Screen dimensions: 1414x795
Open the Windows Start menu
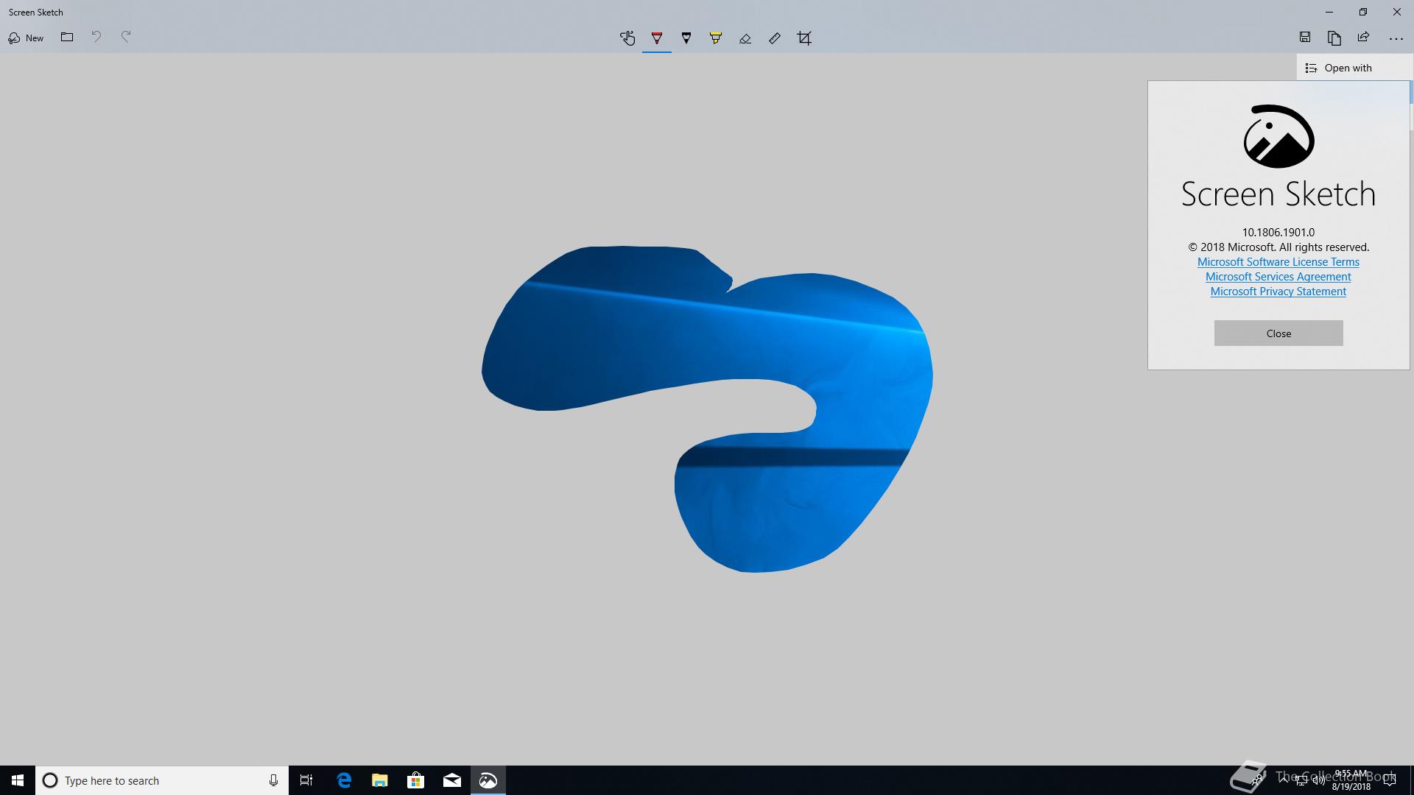18,780
